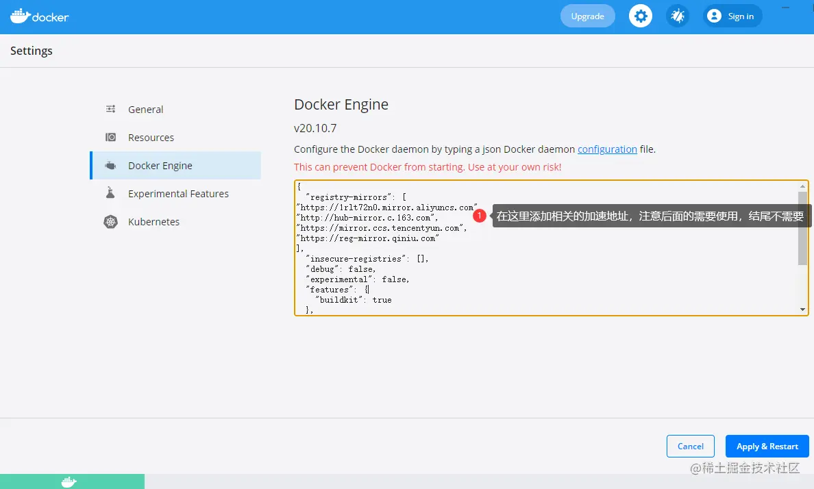
Task: Click the "insecure-registries" line
Action: 367,259
